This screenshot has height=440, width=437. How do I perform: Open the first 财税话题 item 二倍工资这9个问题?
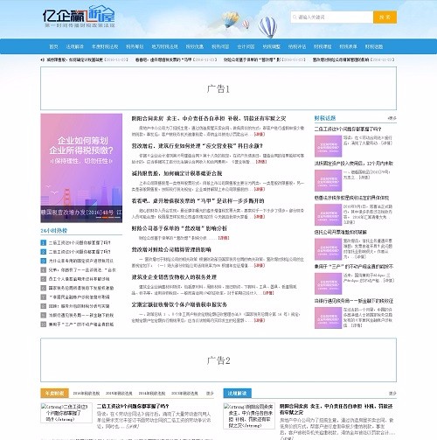pos(348,129)
